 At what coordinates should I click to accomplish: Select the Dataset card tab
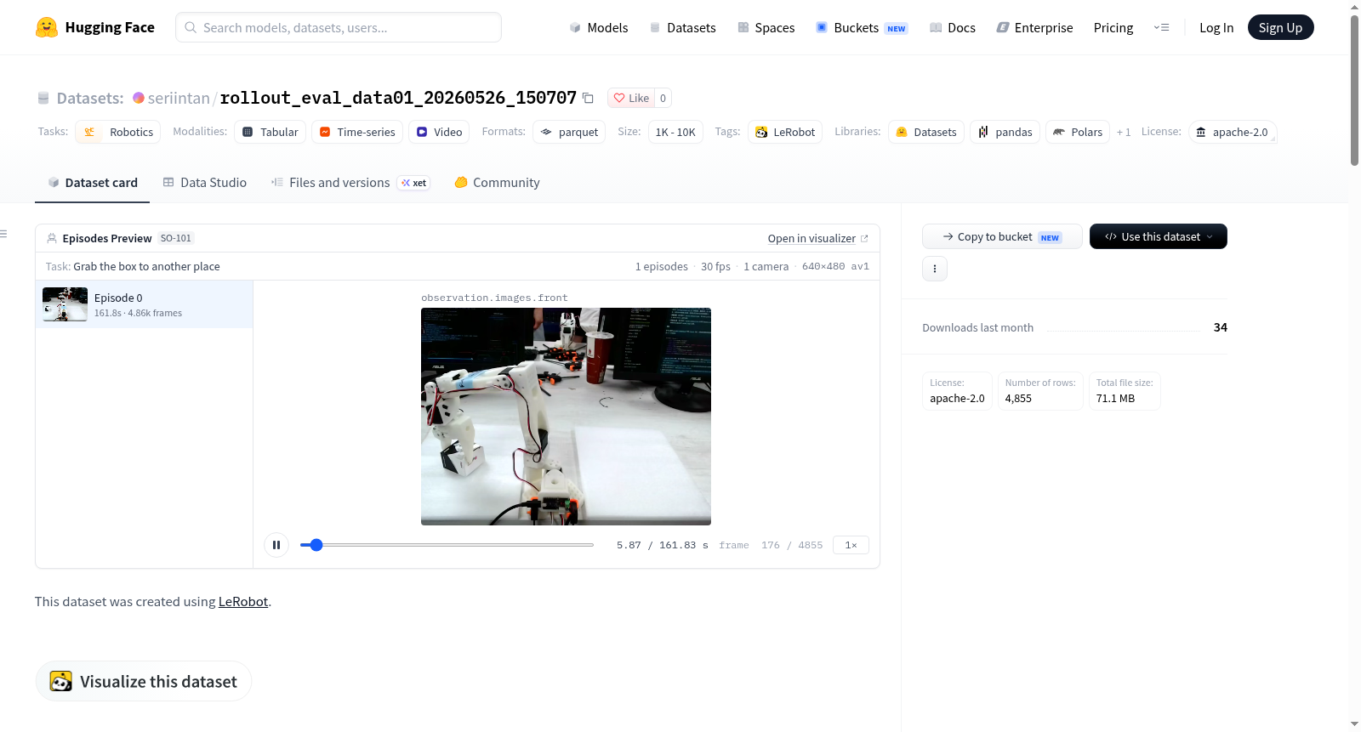93,183
